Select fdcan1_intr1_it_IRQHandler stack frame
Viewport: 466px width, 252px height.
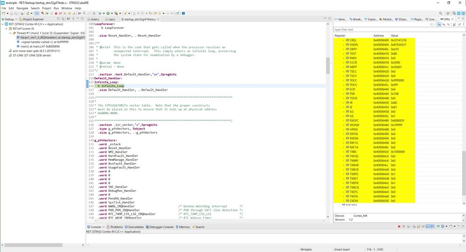(x=51, y=37)
